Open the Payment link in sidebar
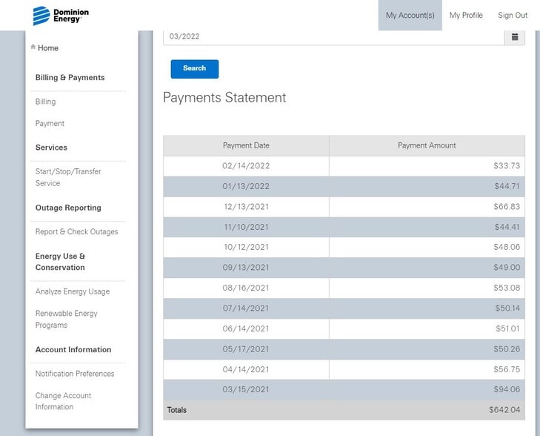This screenshot has height=436, width=540. (50, 123)
